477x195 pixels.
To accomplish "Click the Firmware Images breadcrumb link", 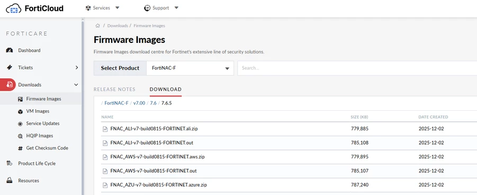I will (149, 25).
